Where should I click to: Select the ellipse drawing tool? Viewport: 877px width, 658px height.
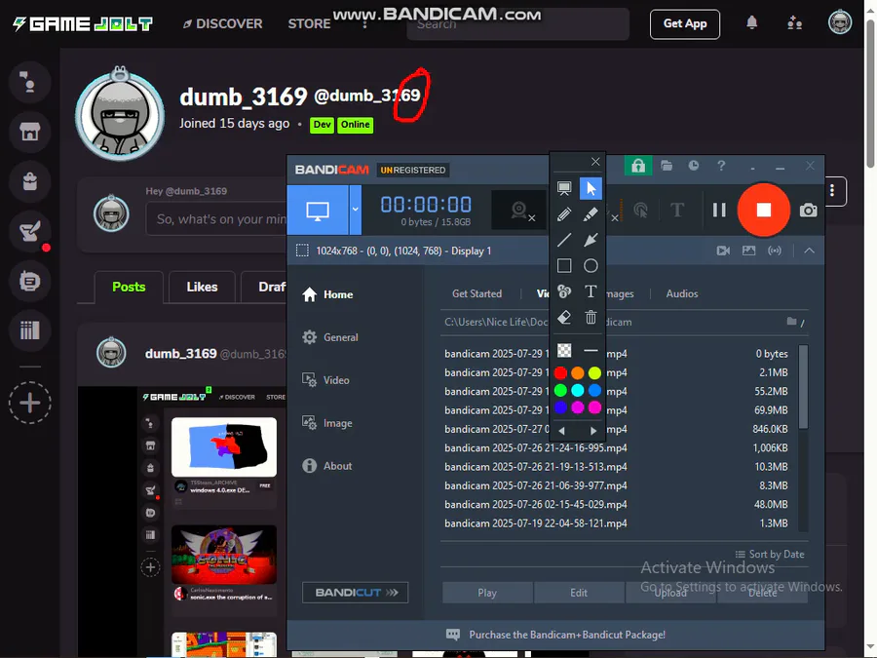[591, 266]
